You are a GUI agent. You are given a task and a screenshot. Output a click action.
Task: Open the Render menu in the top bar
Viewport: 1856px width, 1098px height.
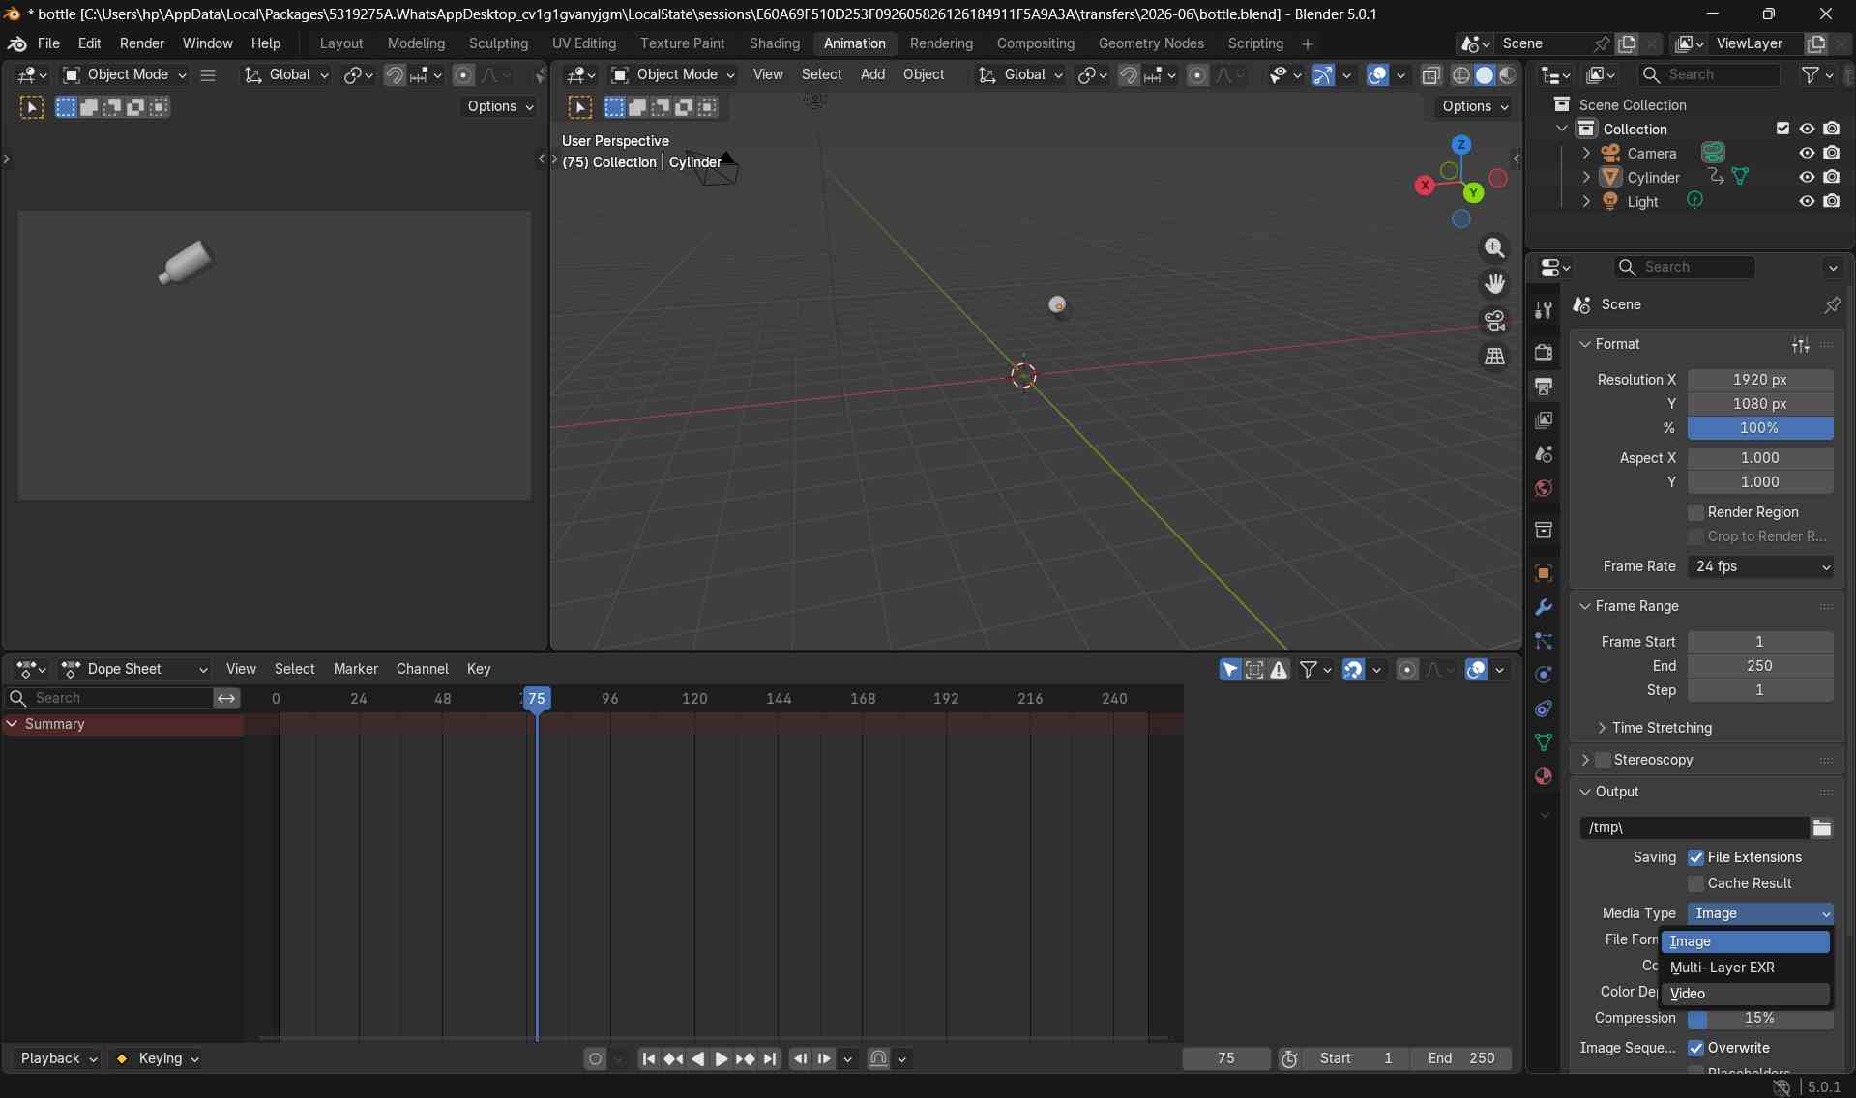pos(142,43)
